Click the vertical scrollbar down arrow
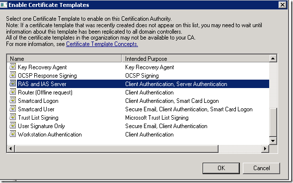This screenshot has width=293, height=183. tap(273, 141)
